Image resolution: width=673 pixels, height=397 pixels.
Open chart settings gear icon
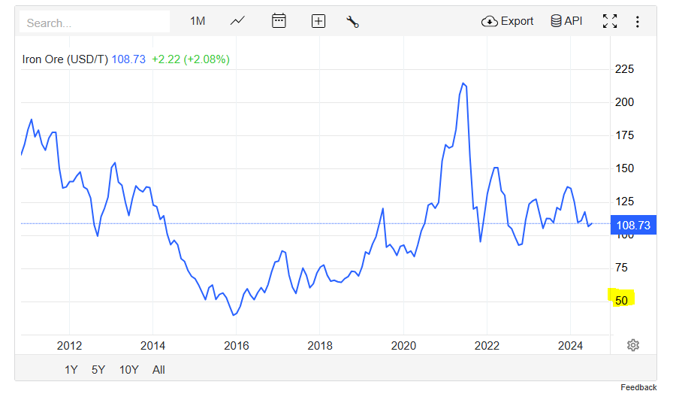point(633,345)
